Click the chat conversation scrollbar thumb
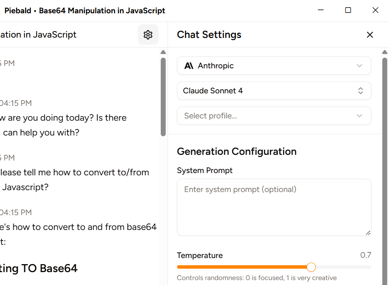 click(x=163, y=97)
